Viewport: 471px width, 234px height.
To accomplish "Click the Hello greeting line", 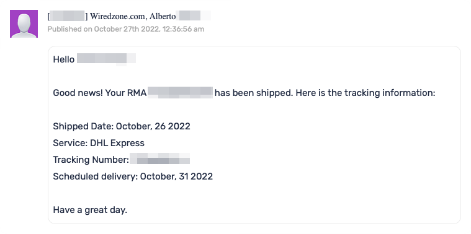I will click(94, 59).
